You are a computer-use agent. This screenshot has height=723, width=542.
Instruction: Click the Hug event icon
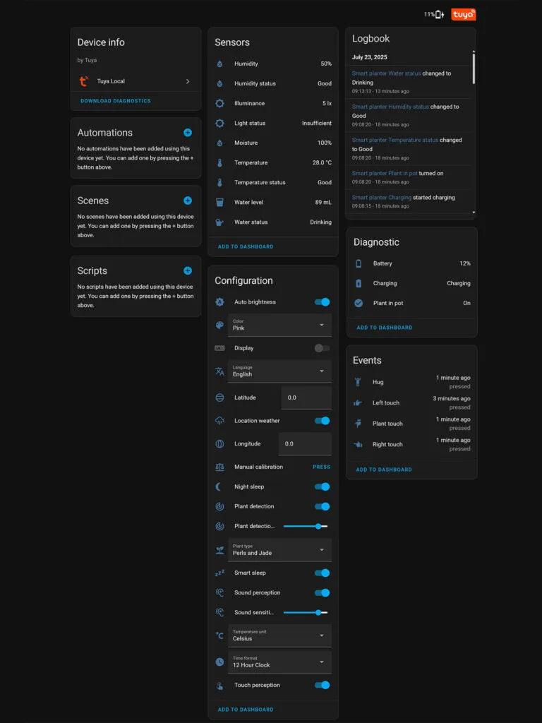[358, 382]
